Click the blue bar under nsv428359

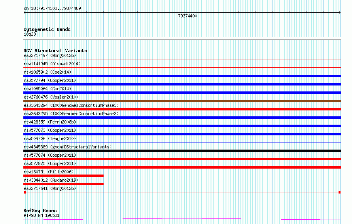point(182,126)
